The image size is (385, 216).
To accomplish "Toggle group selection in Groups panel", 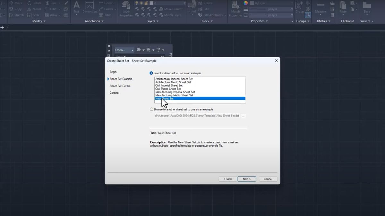I will coord(308,15).
